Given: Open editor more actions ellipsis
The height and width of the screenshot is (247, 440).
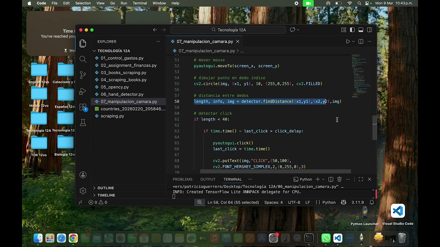Looking at the screenshot, I should tap(370, 42).
